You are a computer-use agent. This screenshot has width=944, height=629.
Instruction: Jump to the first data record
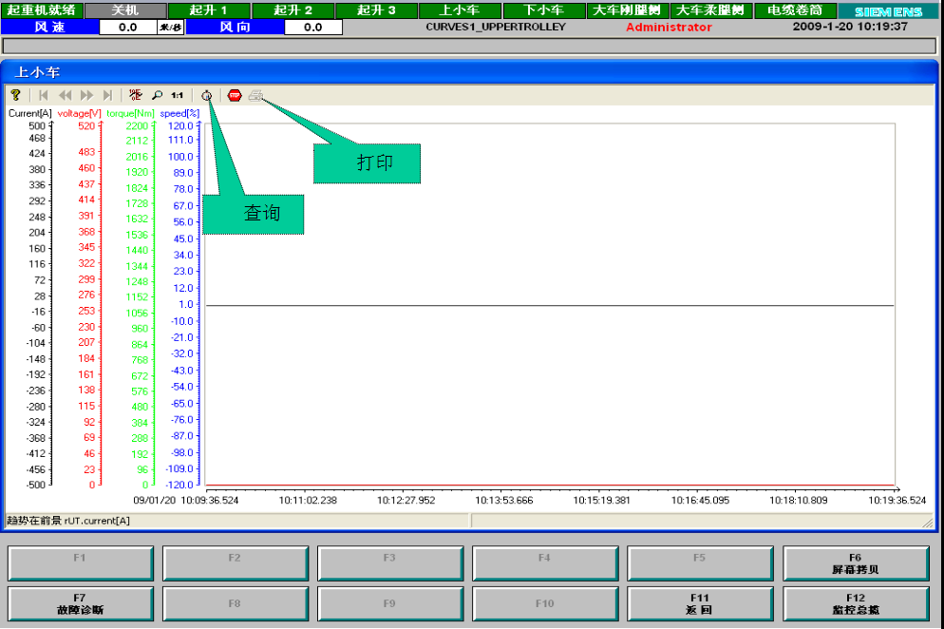pyautogui.click(x=44, y=95)
